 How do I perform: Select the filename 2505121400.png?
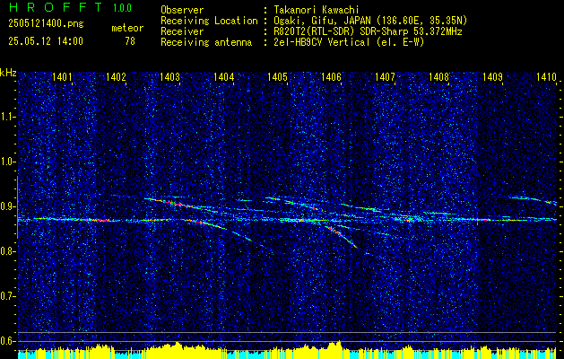46,24
